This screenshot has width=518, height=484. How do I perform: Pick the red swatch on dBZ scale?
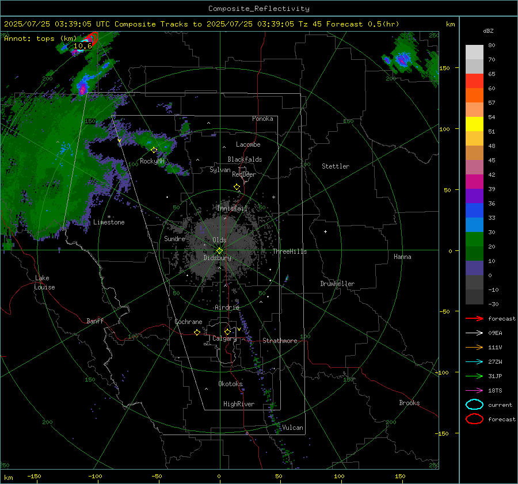coord(474,81)
